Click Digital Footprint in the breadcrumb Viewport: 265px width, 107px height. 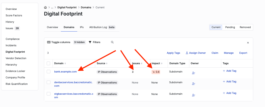click(x=67, y=7)
